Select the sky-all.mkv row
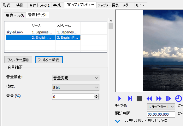The height and width of the screenshot is (126, 183). click(x=43, y=32)
